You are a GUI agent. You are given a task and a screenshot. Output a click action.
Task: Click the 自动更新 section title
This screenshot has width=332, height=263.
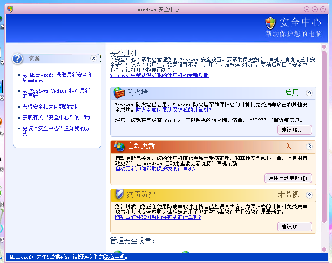141,146
